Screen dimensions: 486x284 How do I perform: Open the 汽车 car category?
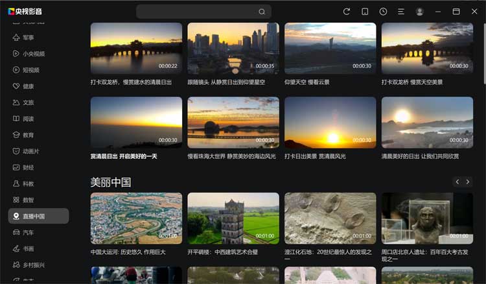point(23,232)
